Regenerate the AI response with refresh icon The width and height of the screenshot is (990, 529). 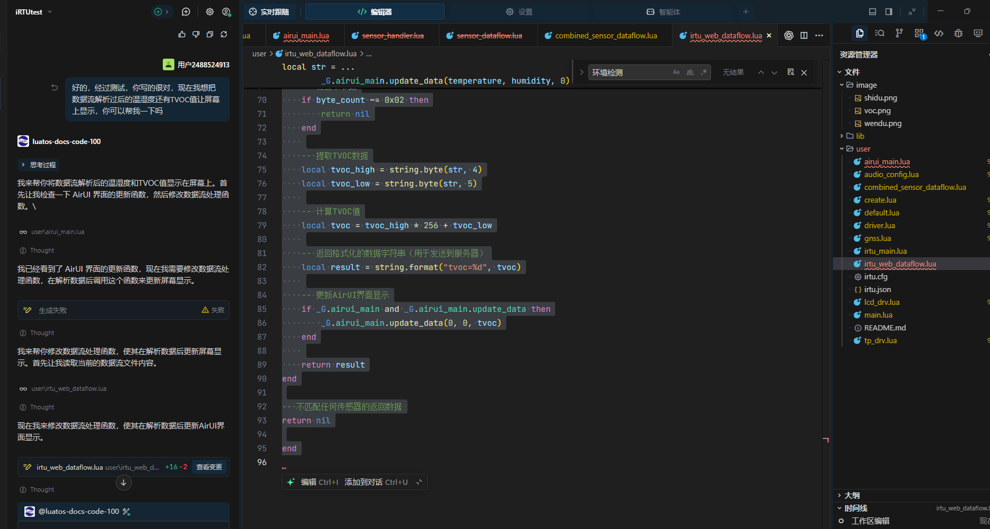pyautogui.click(x=224, y=35)
